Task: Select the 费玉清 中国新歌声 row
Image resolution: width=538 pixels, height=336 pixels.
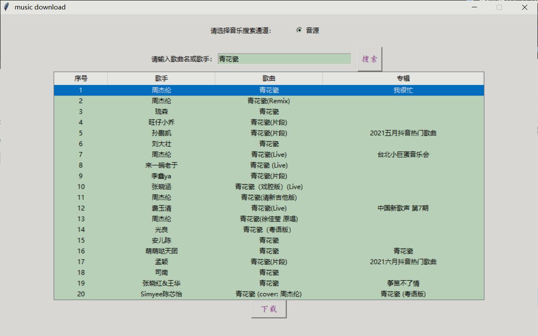Action: 269,208
